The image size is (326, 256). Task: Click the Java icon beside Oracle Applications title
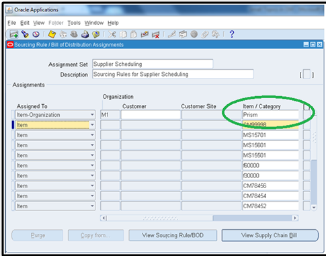[x=9, y=10]
